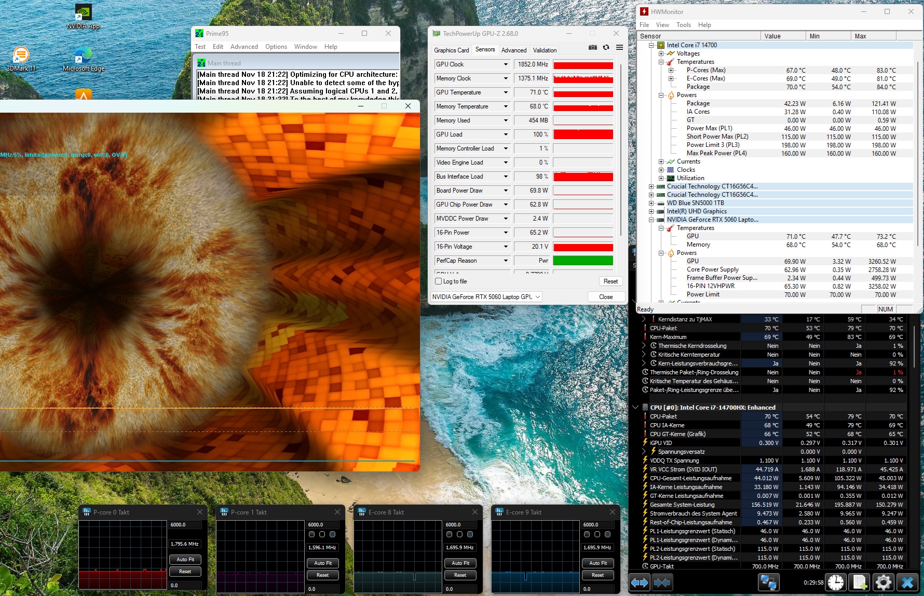Image resolution: width=924 pixels, height=596 pixels.
Task: Click Auto Fit in P-core 0 Takt
Action: pyautogui.click(x=185, y=560)
